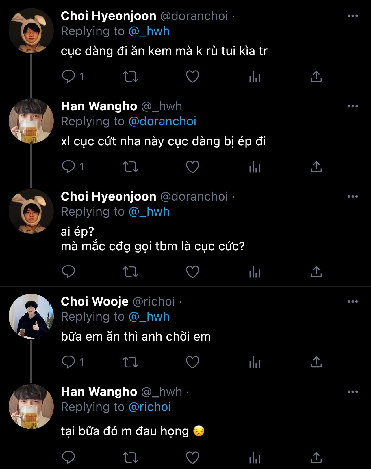Share the first tweet by Choi Hyeonjoon
This screenshot has width=371, height=469.
point(316,77)
